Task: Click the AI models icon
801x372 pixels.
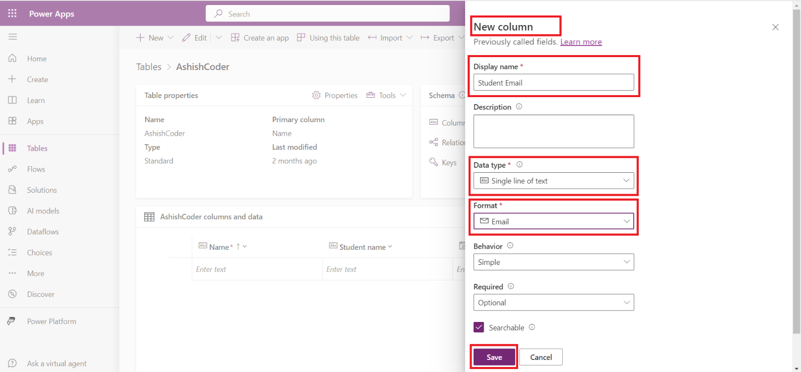Action: (13, 211)
